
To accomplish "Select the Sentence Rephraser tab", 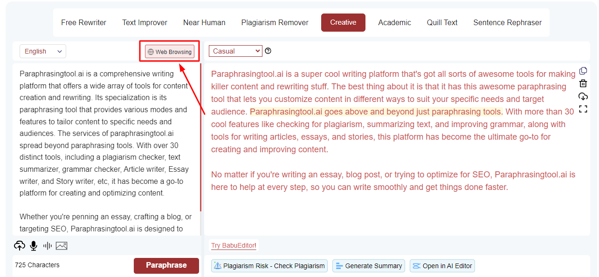I will pos(507,22).
